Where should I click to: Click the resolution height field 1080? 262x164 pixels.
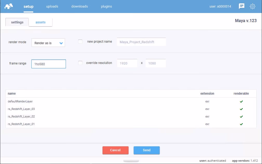tap(156, 63)
